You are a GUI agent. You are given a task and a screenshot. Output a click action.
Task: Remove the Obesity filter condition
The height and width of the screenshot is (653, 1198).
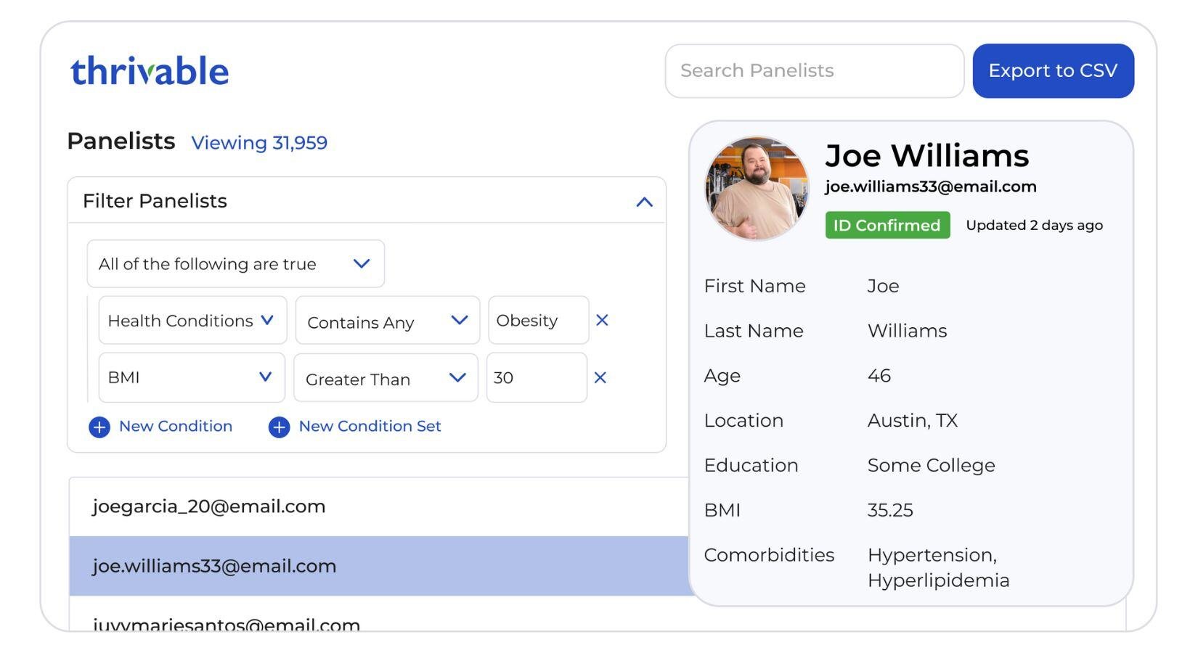[x=602, y=320]
